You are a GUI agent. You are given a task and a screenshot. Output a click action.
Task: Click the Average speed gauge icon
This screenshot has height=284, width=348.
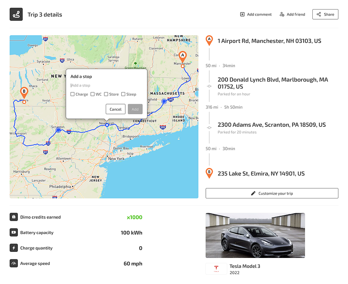coord(14,264)
